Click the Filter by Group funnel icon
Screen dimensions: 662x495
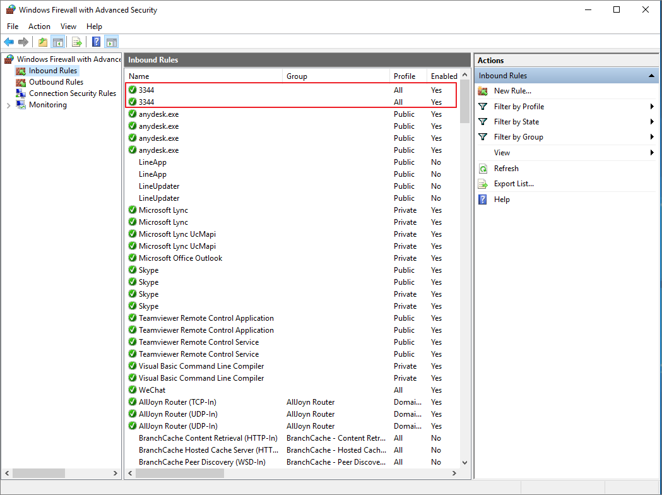coord(483,137)
